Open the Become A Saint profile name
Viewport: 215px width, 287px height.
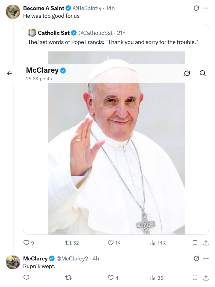click(x=44, y=8)
